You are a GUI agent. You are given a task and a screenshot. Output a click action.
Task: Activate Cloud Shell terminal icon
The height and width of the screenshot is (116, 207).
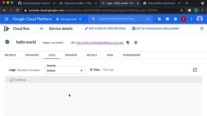point(167,19)
